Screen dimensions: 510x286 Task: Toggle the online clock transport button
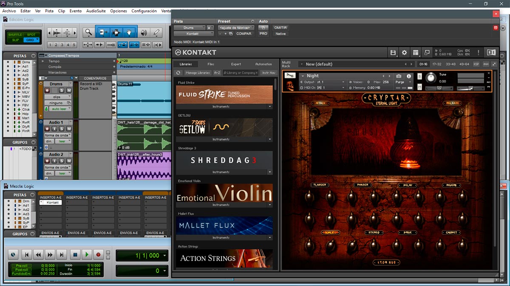pyautogui.click(x=14, y=255)
